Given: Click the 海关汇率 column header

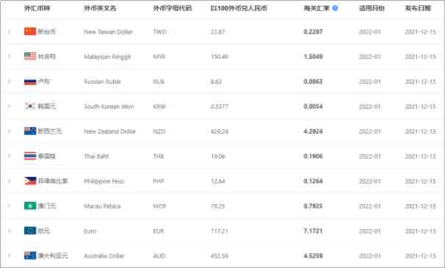Looking at the screenshot, I should [x=316, y=8].
